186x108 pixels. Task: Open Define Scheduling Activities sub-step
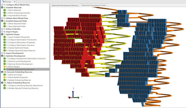click(18, 13)
